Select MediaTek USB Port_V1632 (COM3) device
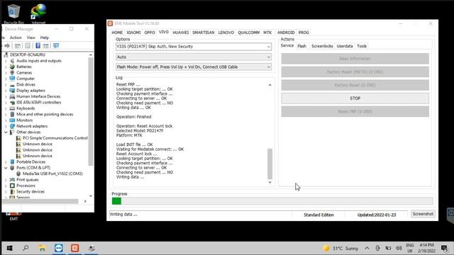Image resolution: width=454 pixels, height=255 pixels. click(52, 174)
